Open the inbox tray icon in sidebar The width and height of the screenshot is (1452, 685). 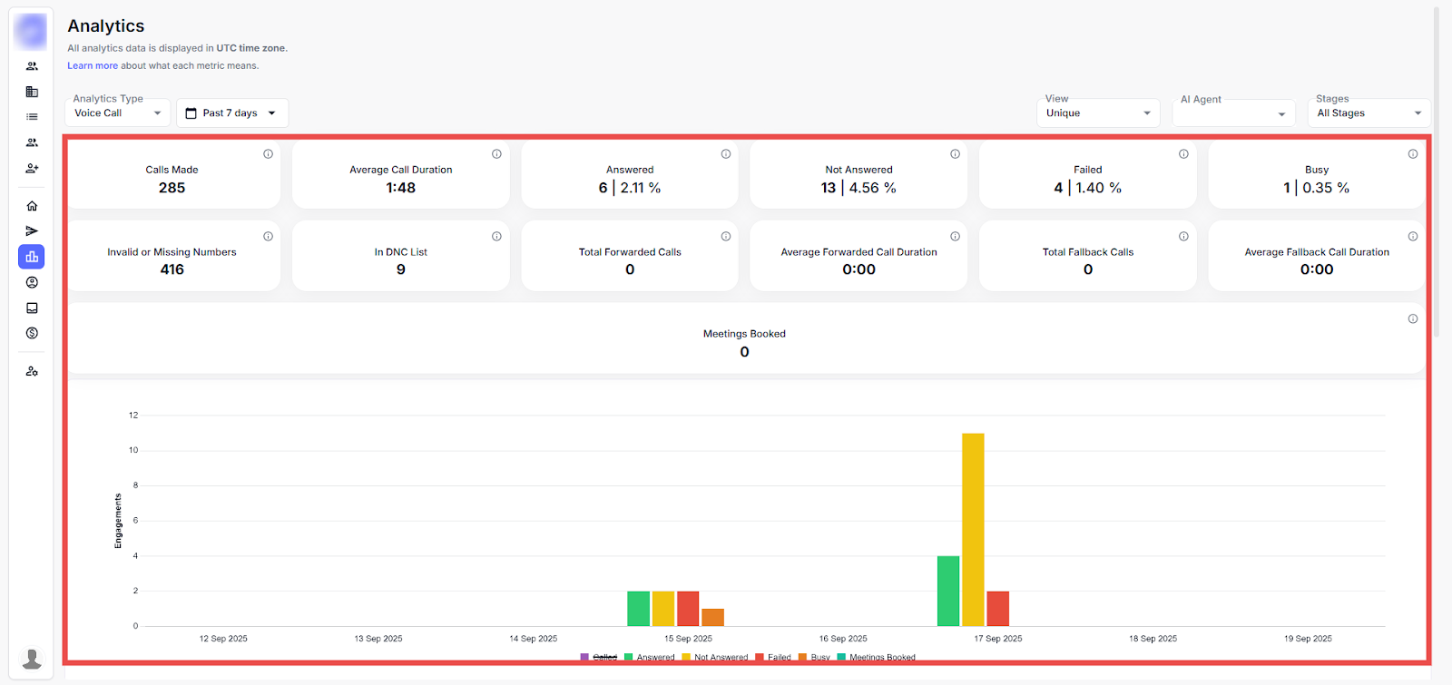click(32, 308)
